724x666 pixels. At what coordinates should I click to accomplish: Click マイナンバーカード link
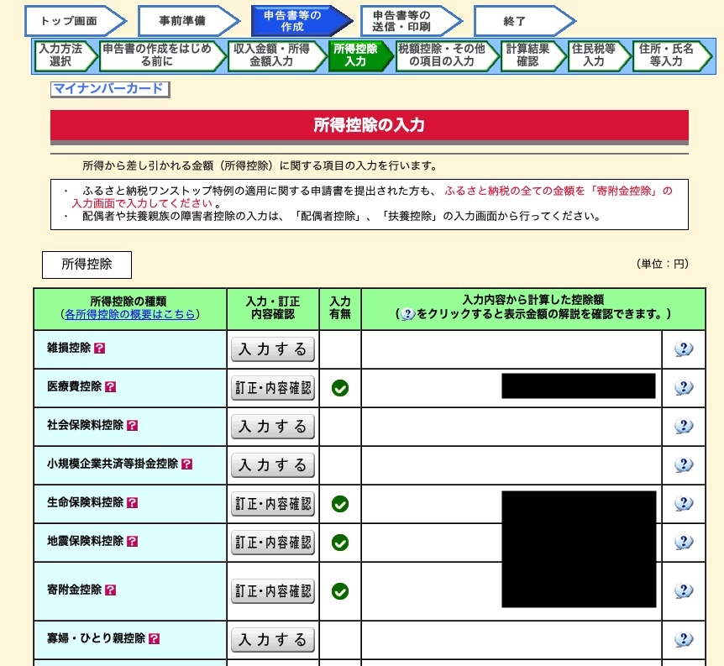tap(110, 89)
